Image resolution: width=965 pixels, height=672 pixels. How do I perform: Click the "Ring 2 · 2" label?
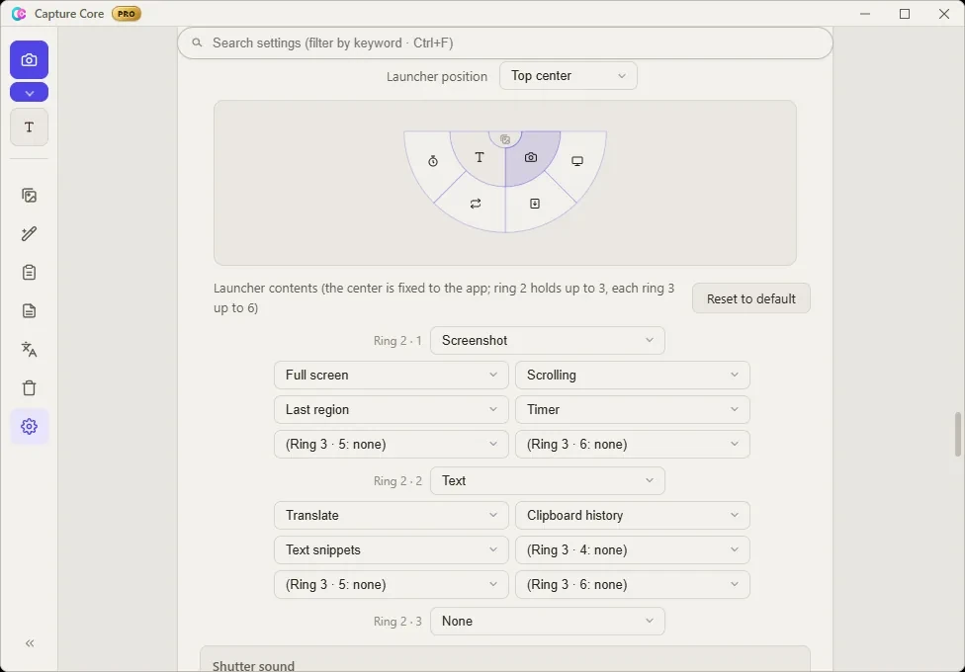click(397, 480)
